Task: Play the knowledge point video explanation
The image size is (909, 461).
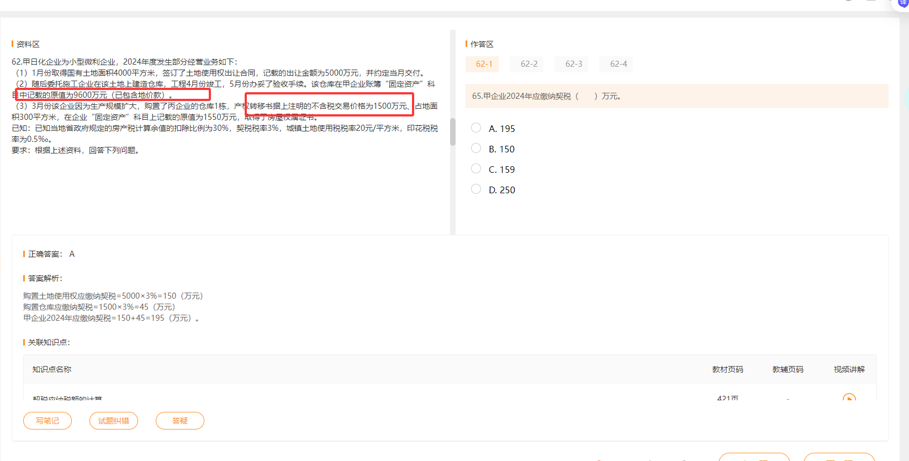Action: (x=849, y=398)
